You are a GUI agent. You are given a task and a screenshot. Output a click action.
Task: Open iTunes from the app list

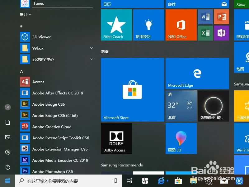tap(56, 3)
